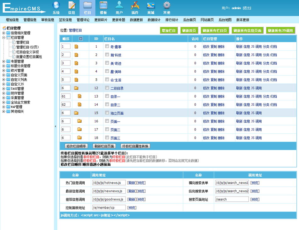Click the 搜索页面地址 input field
Image resolution: width=299 pixels, height=230 pixels.
[232, 199]
